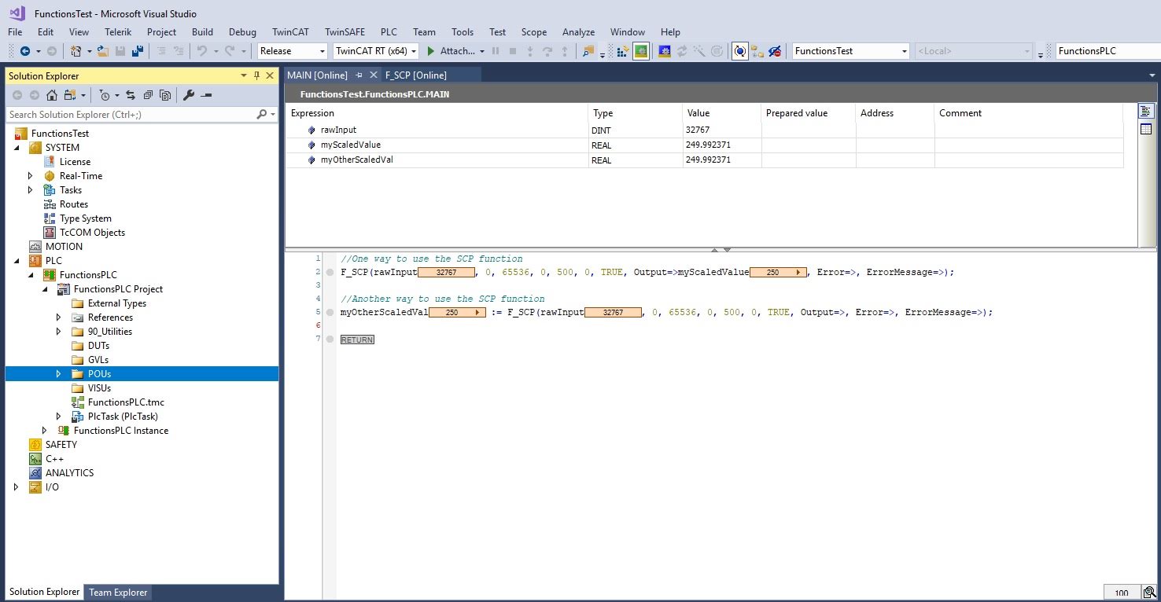The height and width of the screenshot is (602, 1161).
Task: Click the Solution Explorer Home icon
Action: click(x=52, y=95)
